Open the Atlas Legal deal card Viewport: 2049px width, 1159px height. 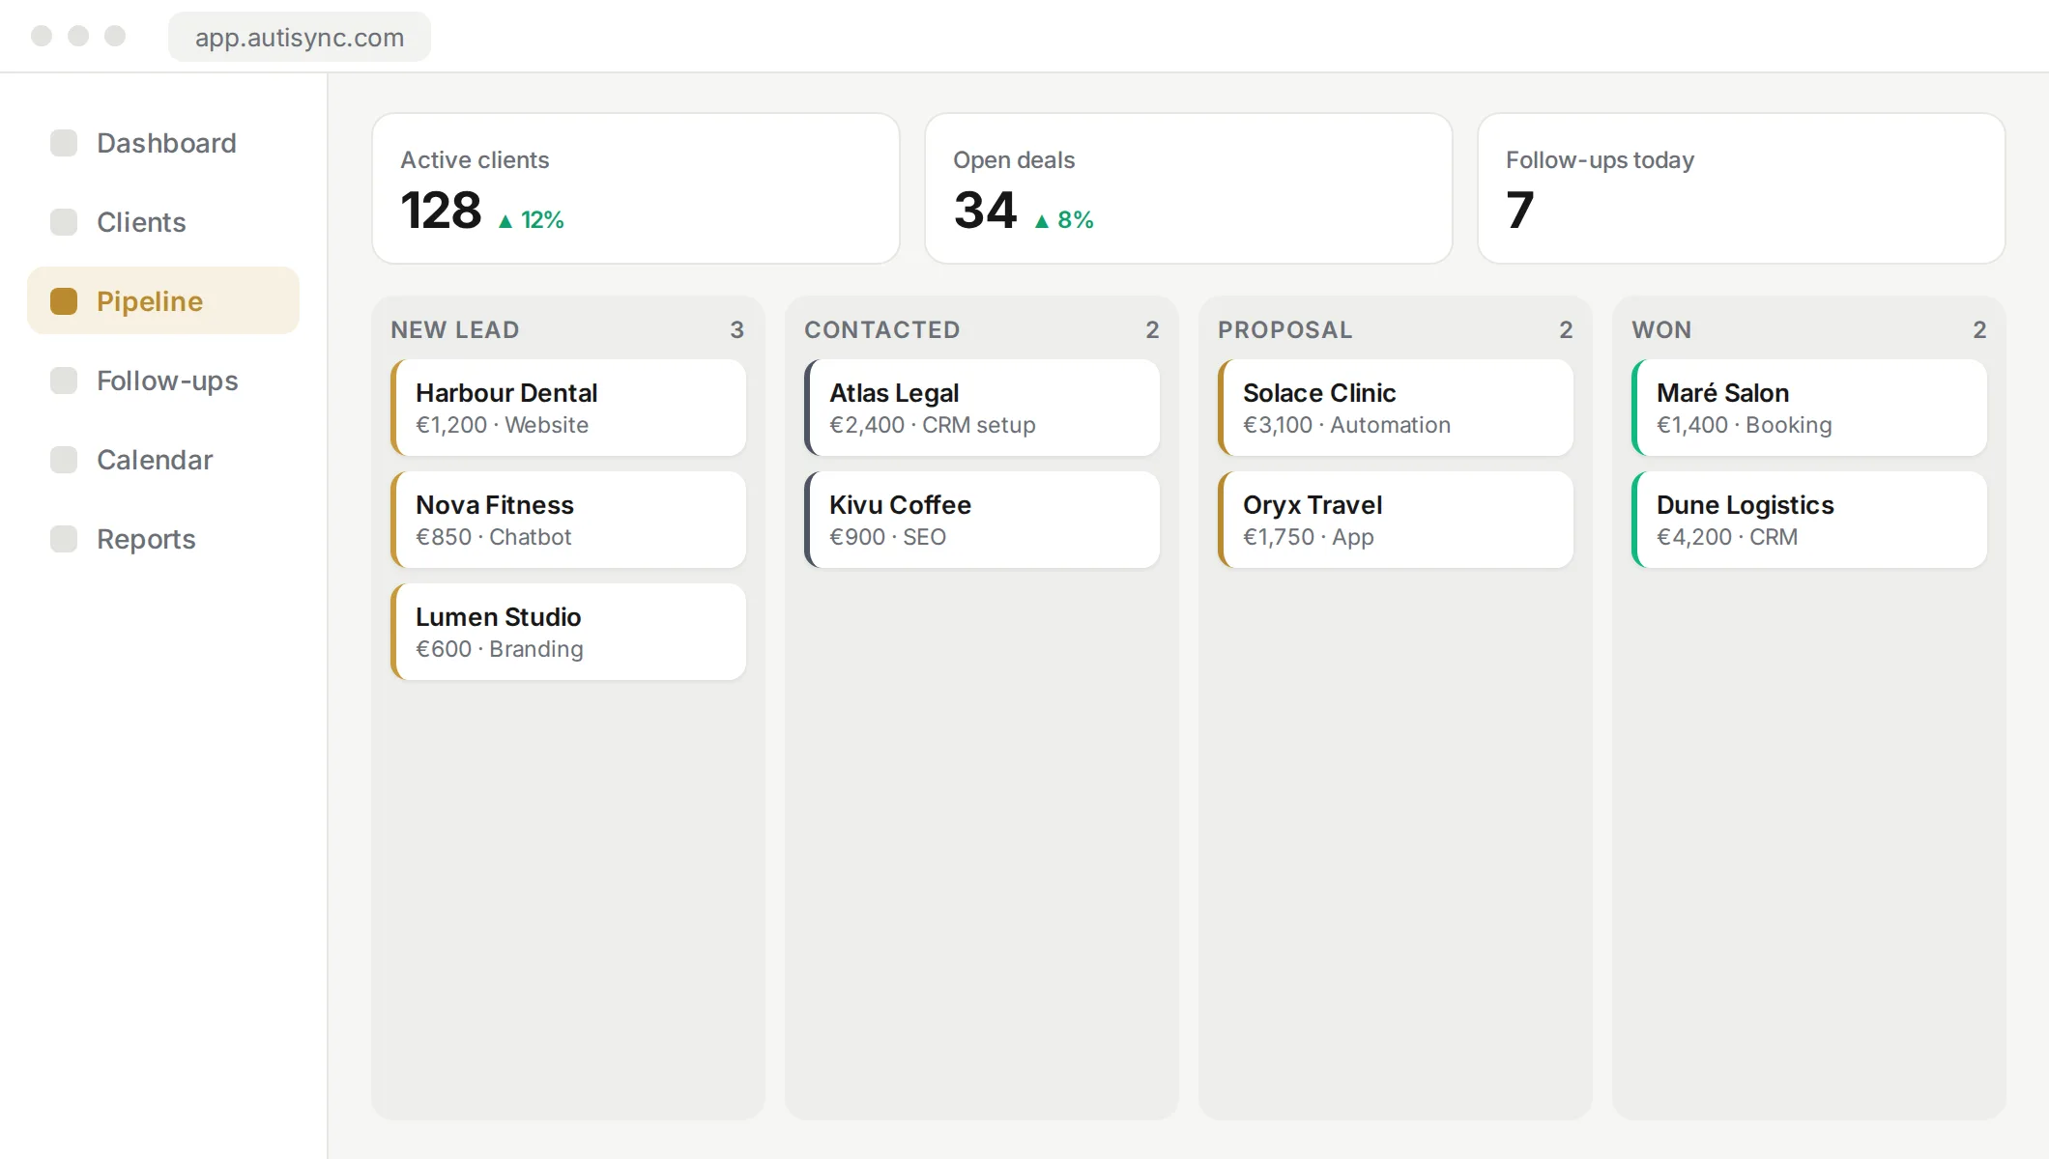982,408
